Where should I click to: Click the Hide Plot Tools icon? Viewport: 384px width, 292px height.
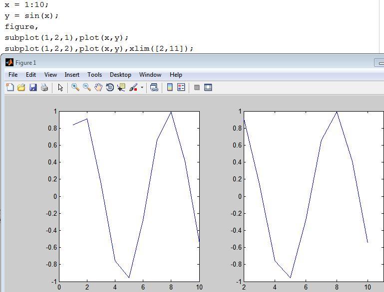(x=197, y=87)
